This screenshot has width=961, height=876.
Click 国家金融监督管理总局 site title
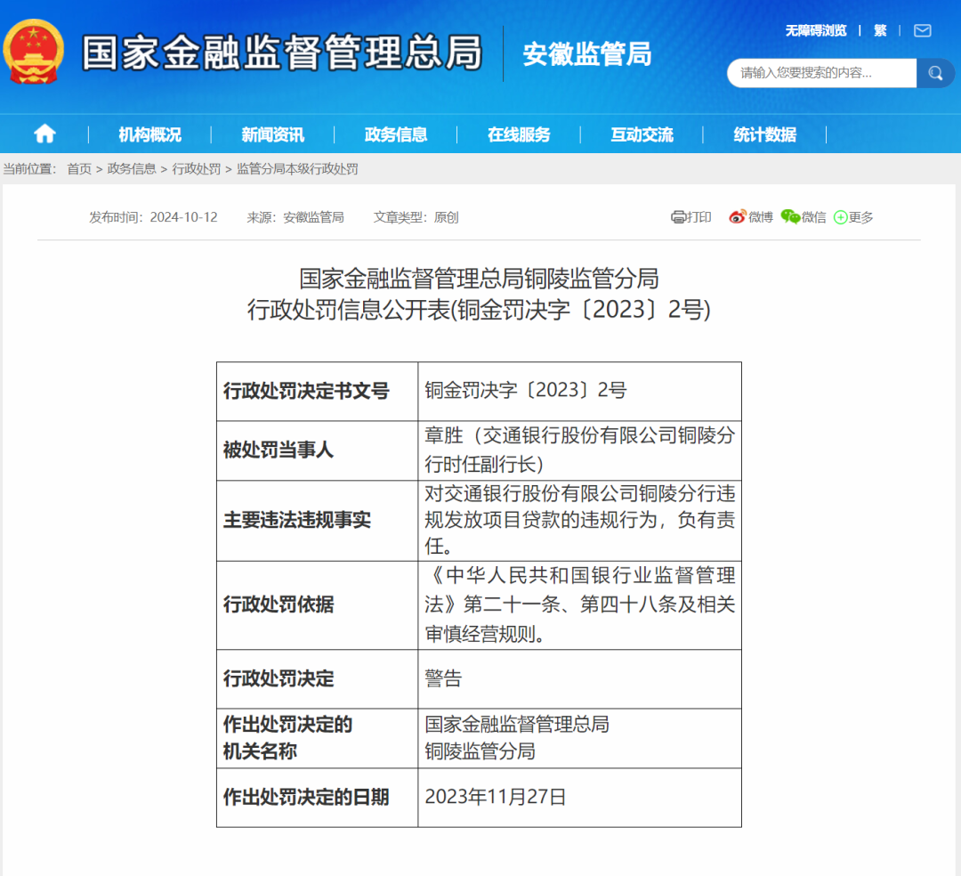[282, 53]
